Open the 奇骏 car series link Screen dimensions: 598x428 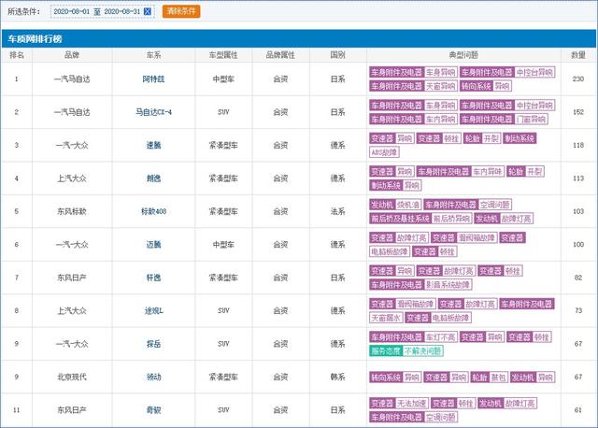point(153,410)
